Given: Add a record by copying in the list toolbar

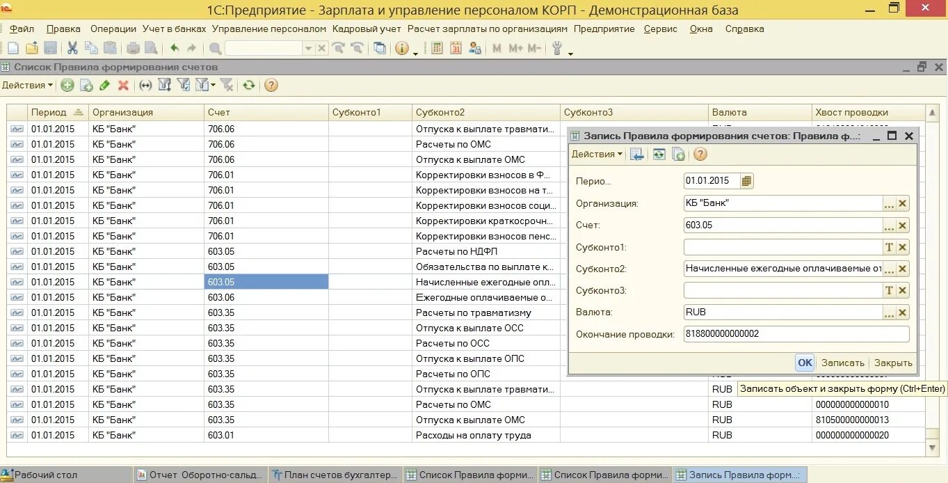Looking at the screenshot, I should click(x=86, y=85).
